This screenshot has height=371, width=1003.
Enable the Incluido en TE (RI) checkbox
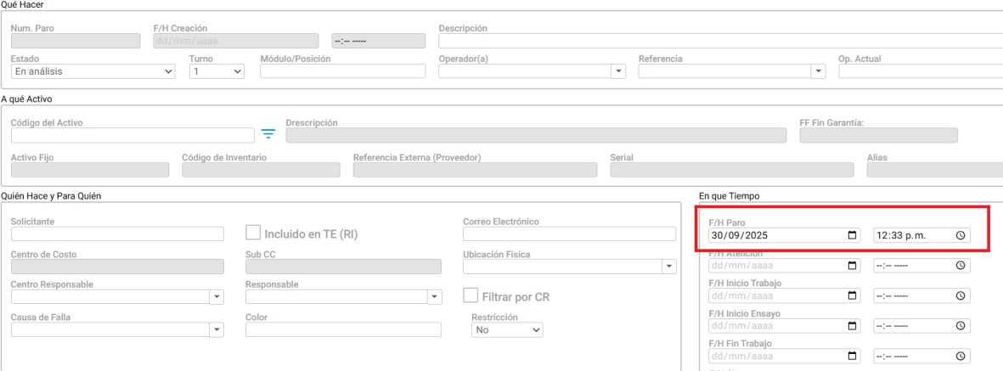click(x=252, y=233)
